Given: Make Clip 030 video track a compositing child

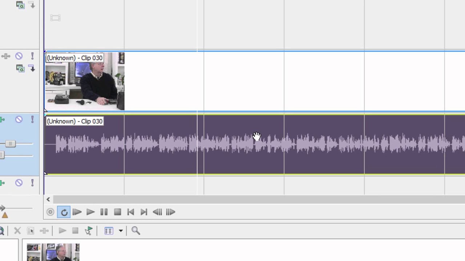Looking at the screenshot, I should 32,68.
